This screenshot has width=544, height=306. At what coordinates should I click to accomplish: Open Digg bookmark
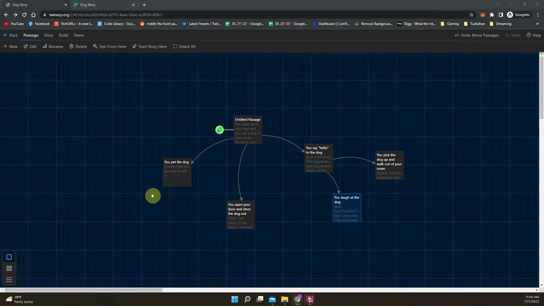pos(416,24)
